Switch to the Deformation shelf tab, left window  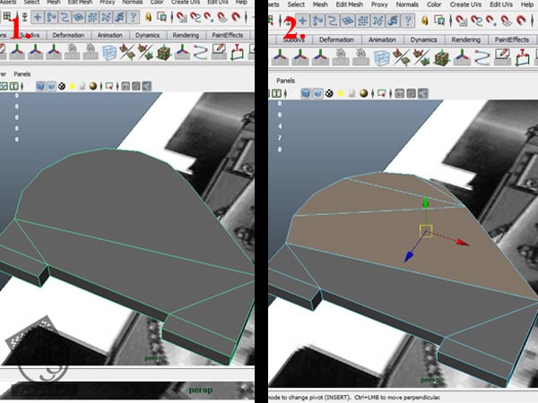[68, 36]
